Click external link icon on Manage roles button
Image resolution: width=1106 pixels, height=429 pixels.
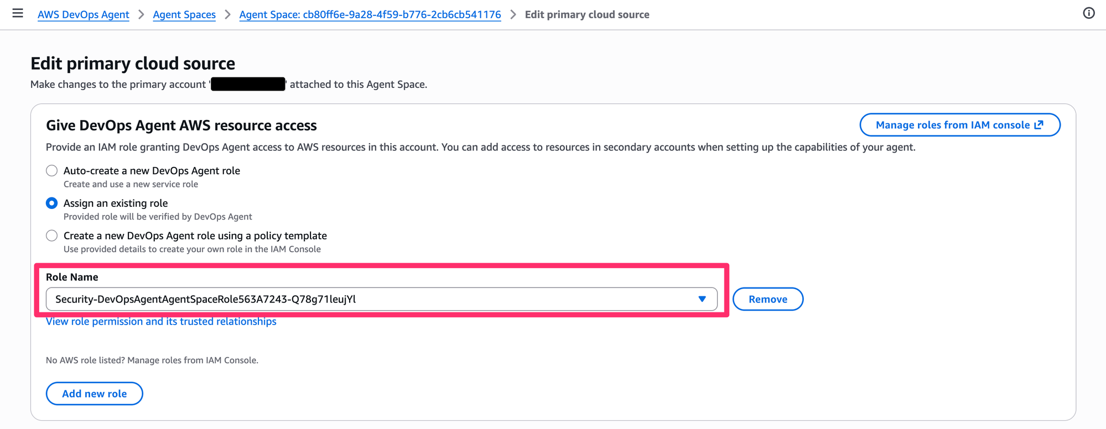click(x=1039, y=125)
